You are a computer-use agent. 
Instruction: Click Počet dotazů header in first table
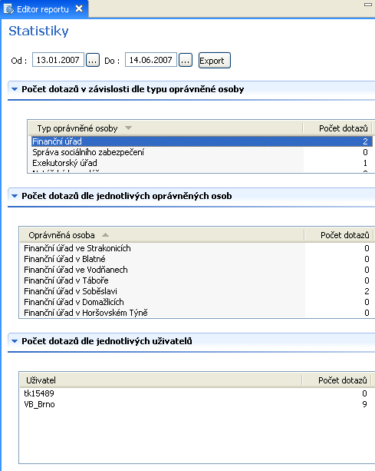[337, 128]
